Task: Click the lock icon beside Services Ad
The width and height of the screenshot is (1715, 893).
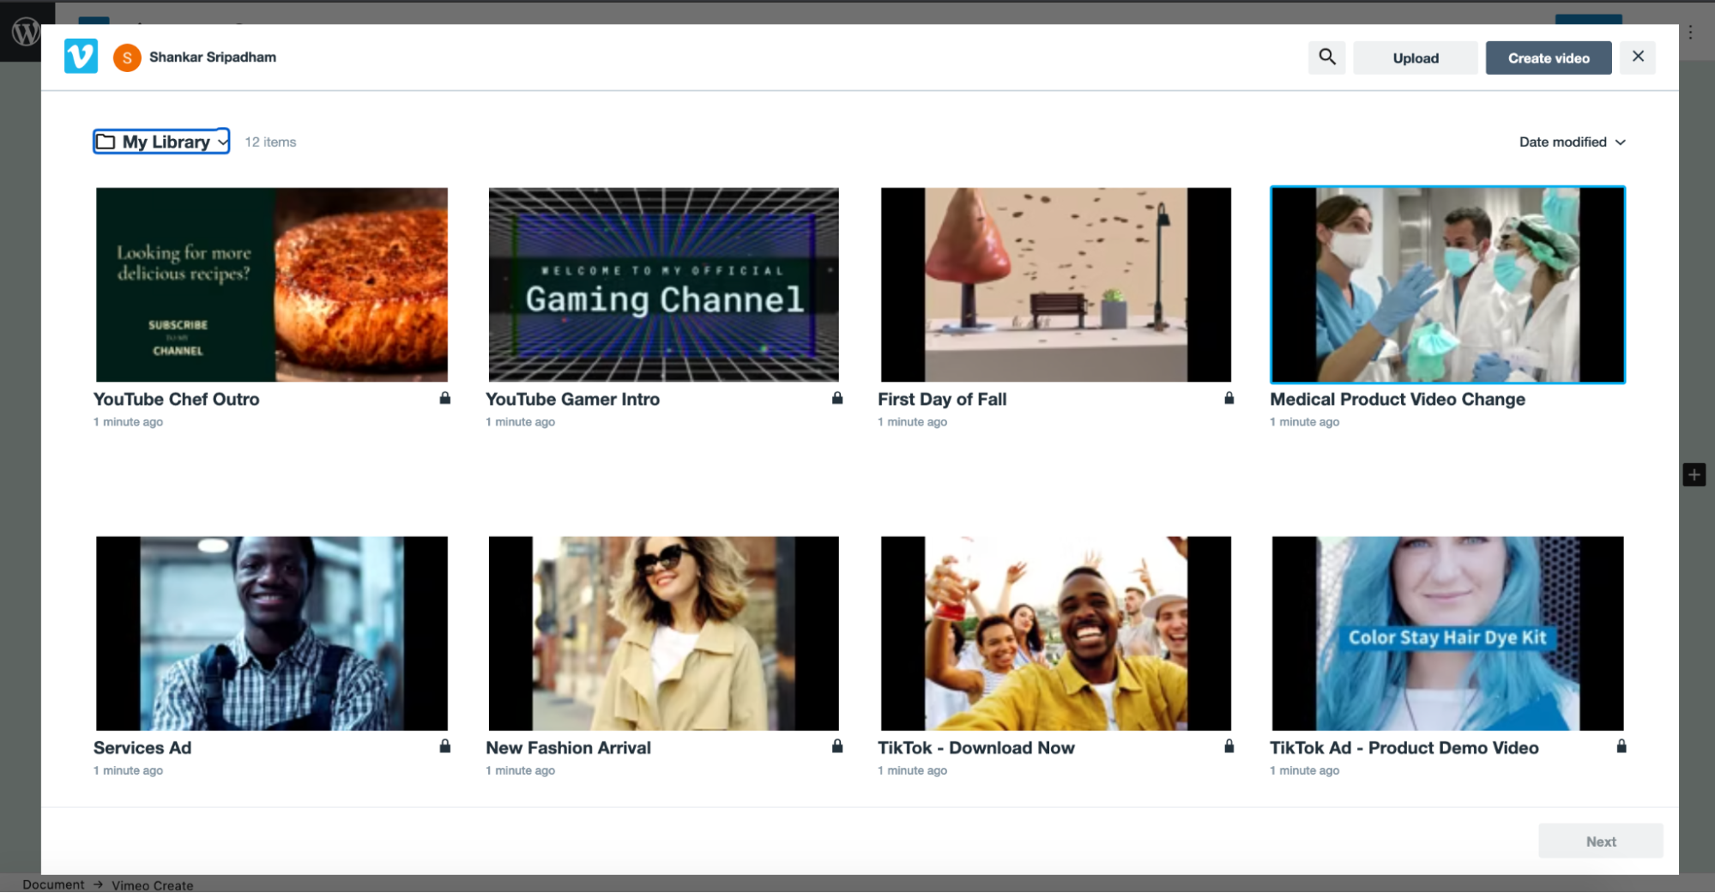Action: coord(444,746)
